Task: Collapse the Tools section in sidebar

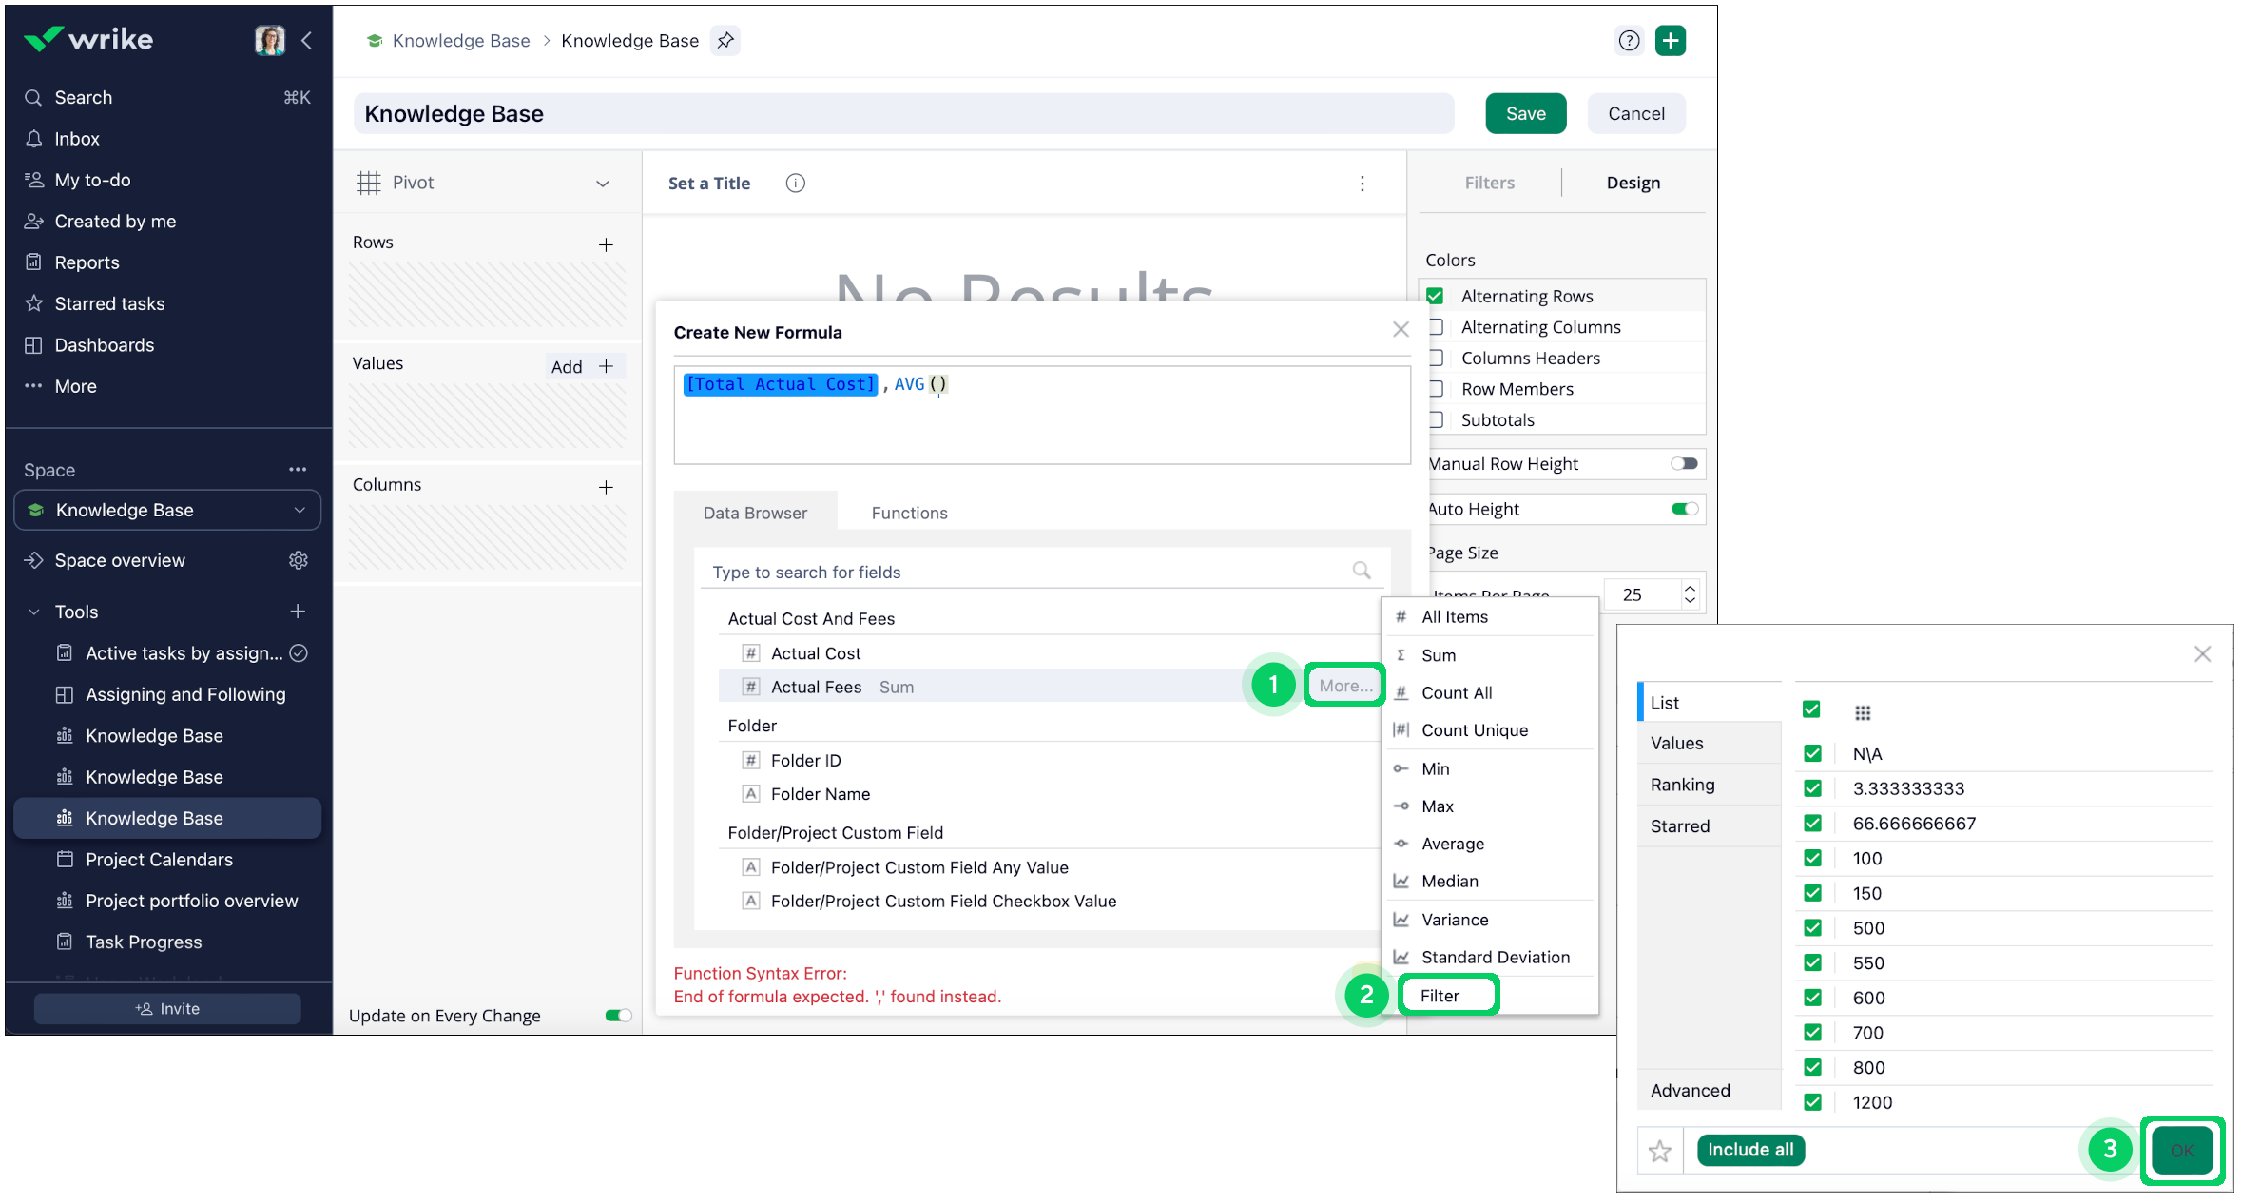Action: pos(35,612)
